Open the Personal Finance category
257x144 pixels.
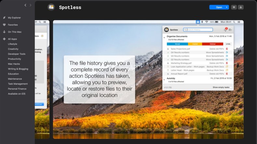click(17, 89)
